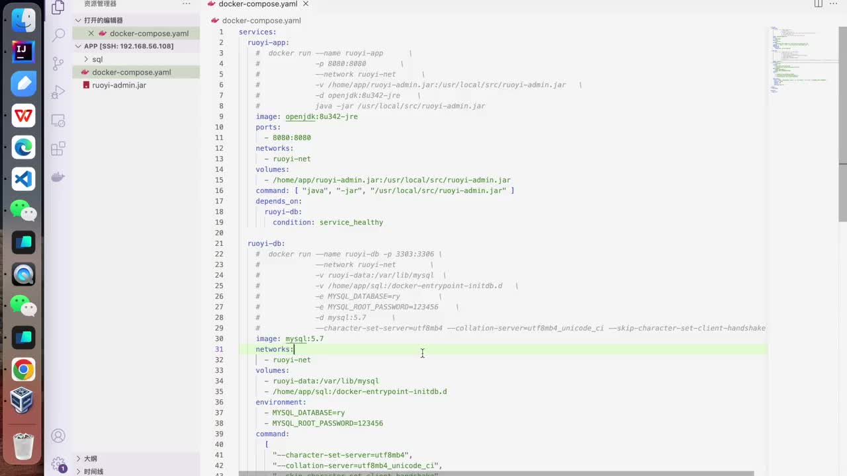Click the editor horizontal scrollbar
Screen dimensions: 847x476
coord(496,473)
